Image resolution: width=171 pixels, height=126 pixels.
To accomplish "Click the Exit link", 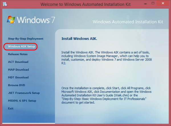I will (11, 108).
